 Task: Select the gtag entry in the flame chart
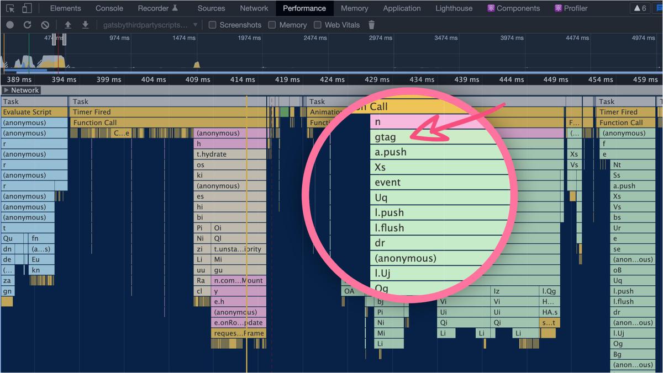(x=385, y=137)
